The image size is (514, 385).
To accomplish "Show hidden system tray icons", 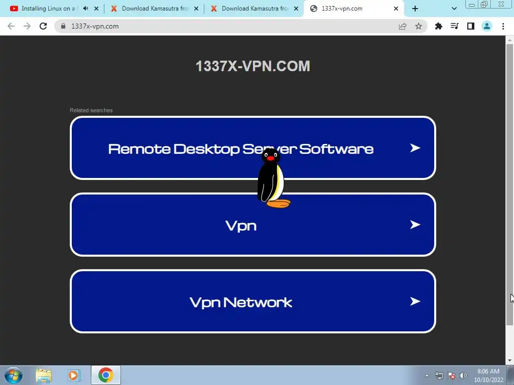I will (x=427, y=375).
